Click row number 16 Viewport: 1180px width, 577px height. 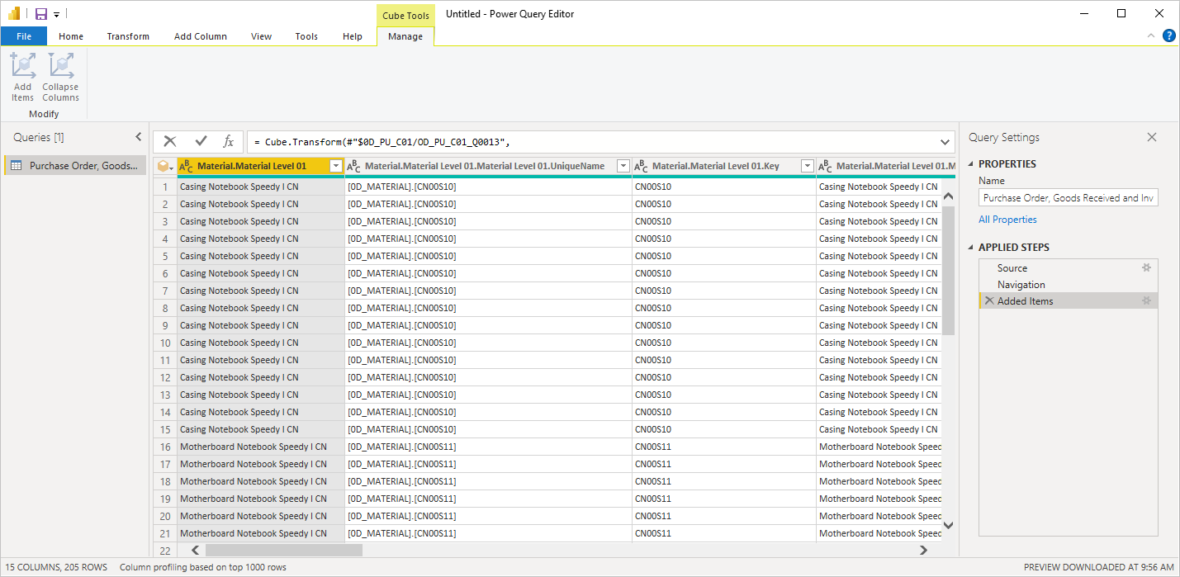coord(165,447)
